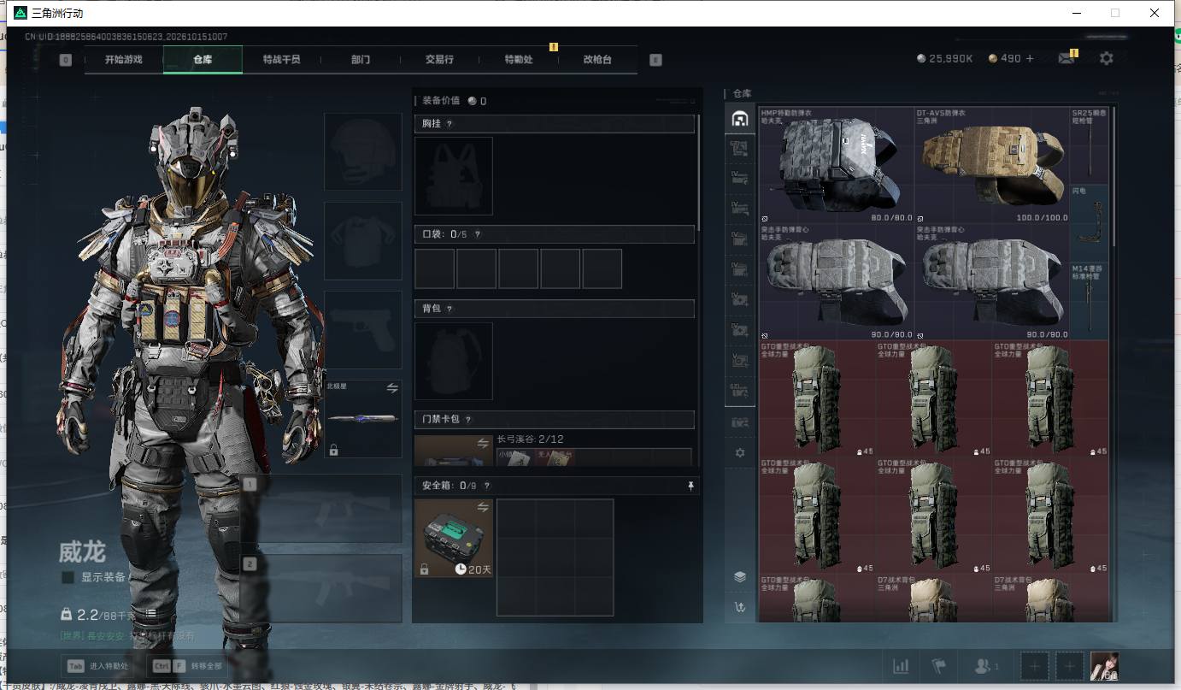This screenshot has height=690, width=1181.
Task: Open the weight details list icon
Action: click(150, 614)
